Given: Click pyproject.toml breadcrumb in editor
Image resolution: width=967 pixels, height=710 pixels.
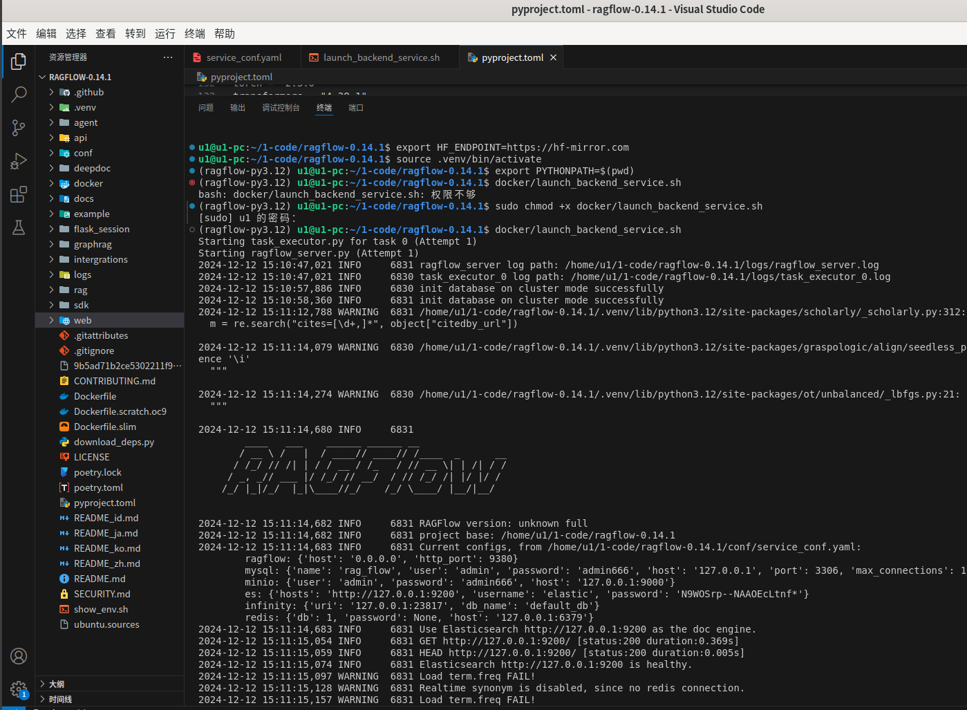Looking at the screenshot, I should click(241, 77).
